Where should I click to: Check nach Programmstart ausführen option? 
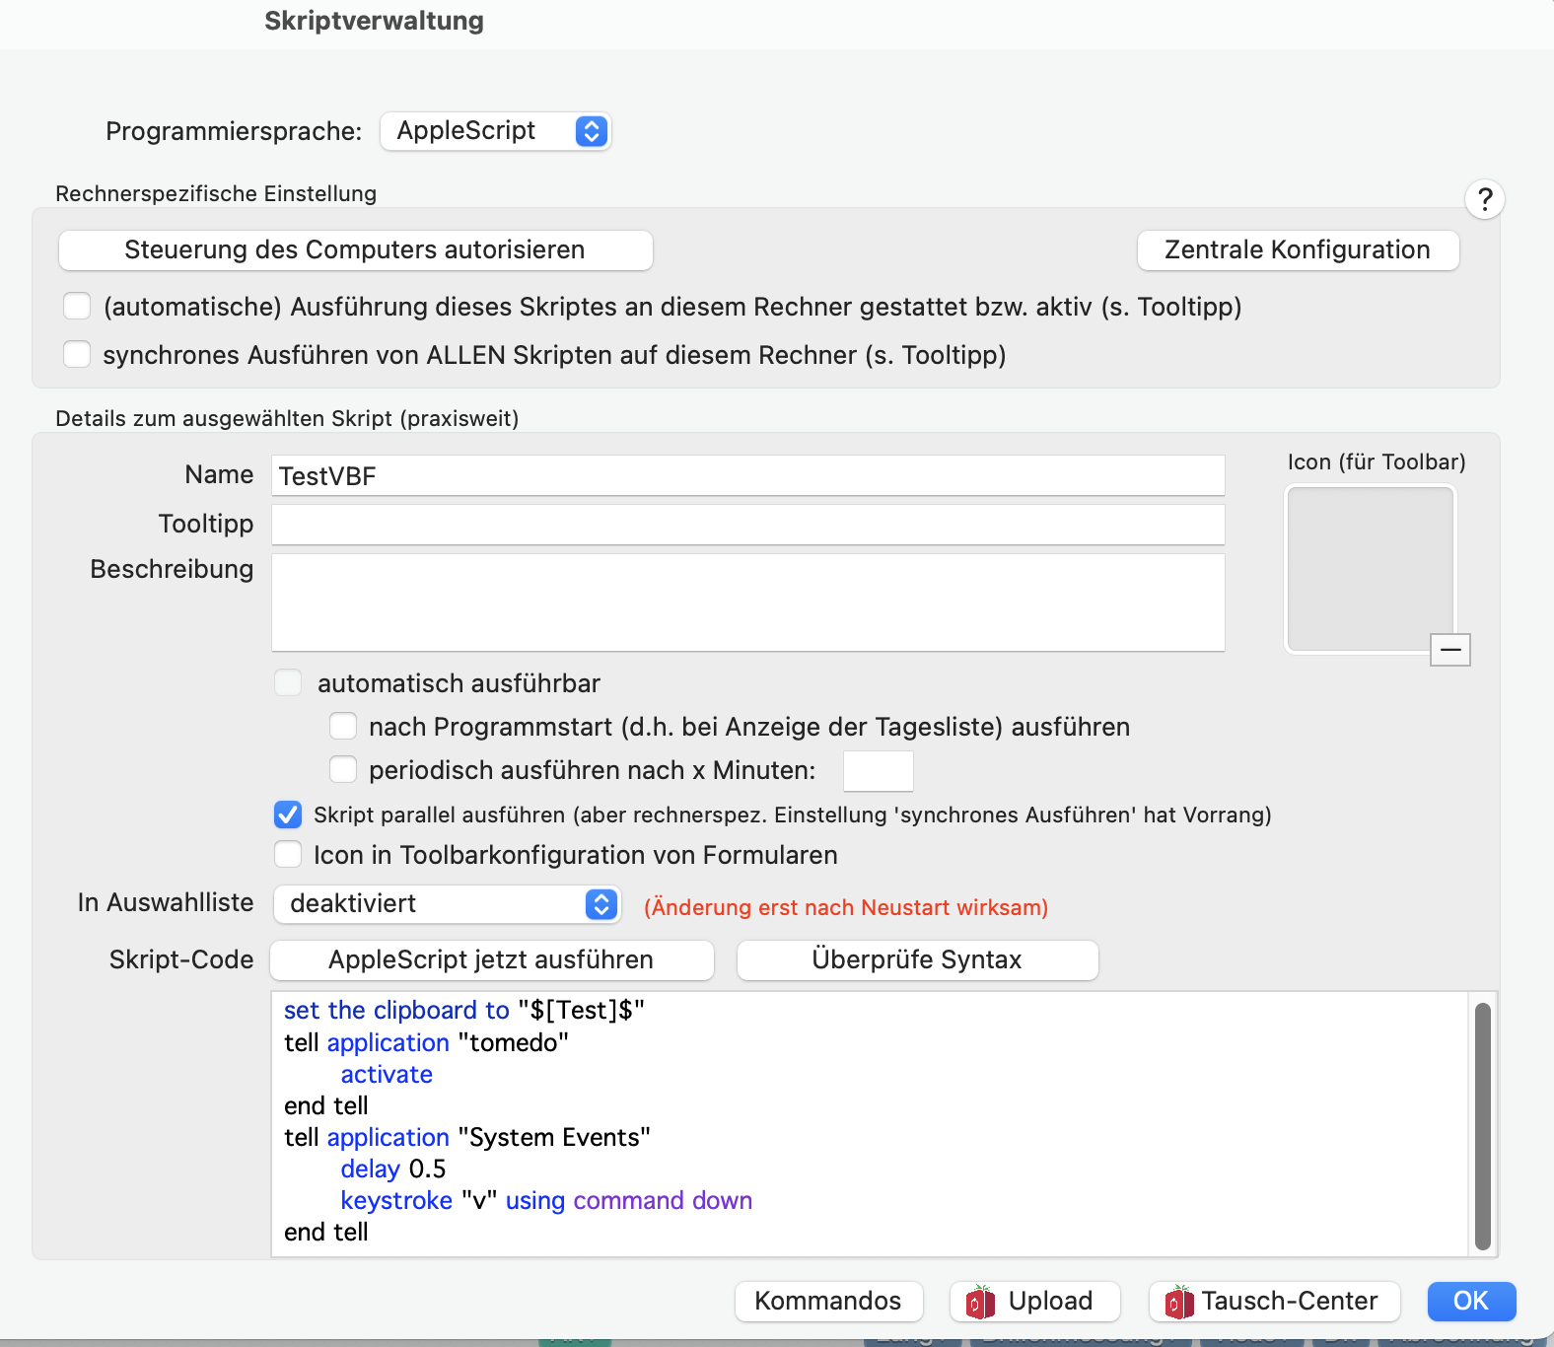[x=343, y=726]
